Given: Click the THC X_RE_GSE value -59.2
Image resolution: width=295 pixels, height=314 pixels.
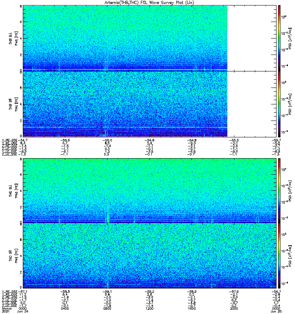Looking at the screenshot, I should pos(149,292).
